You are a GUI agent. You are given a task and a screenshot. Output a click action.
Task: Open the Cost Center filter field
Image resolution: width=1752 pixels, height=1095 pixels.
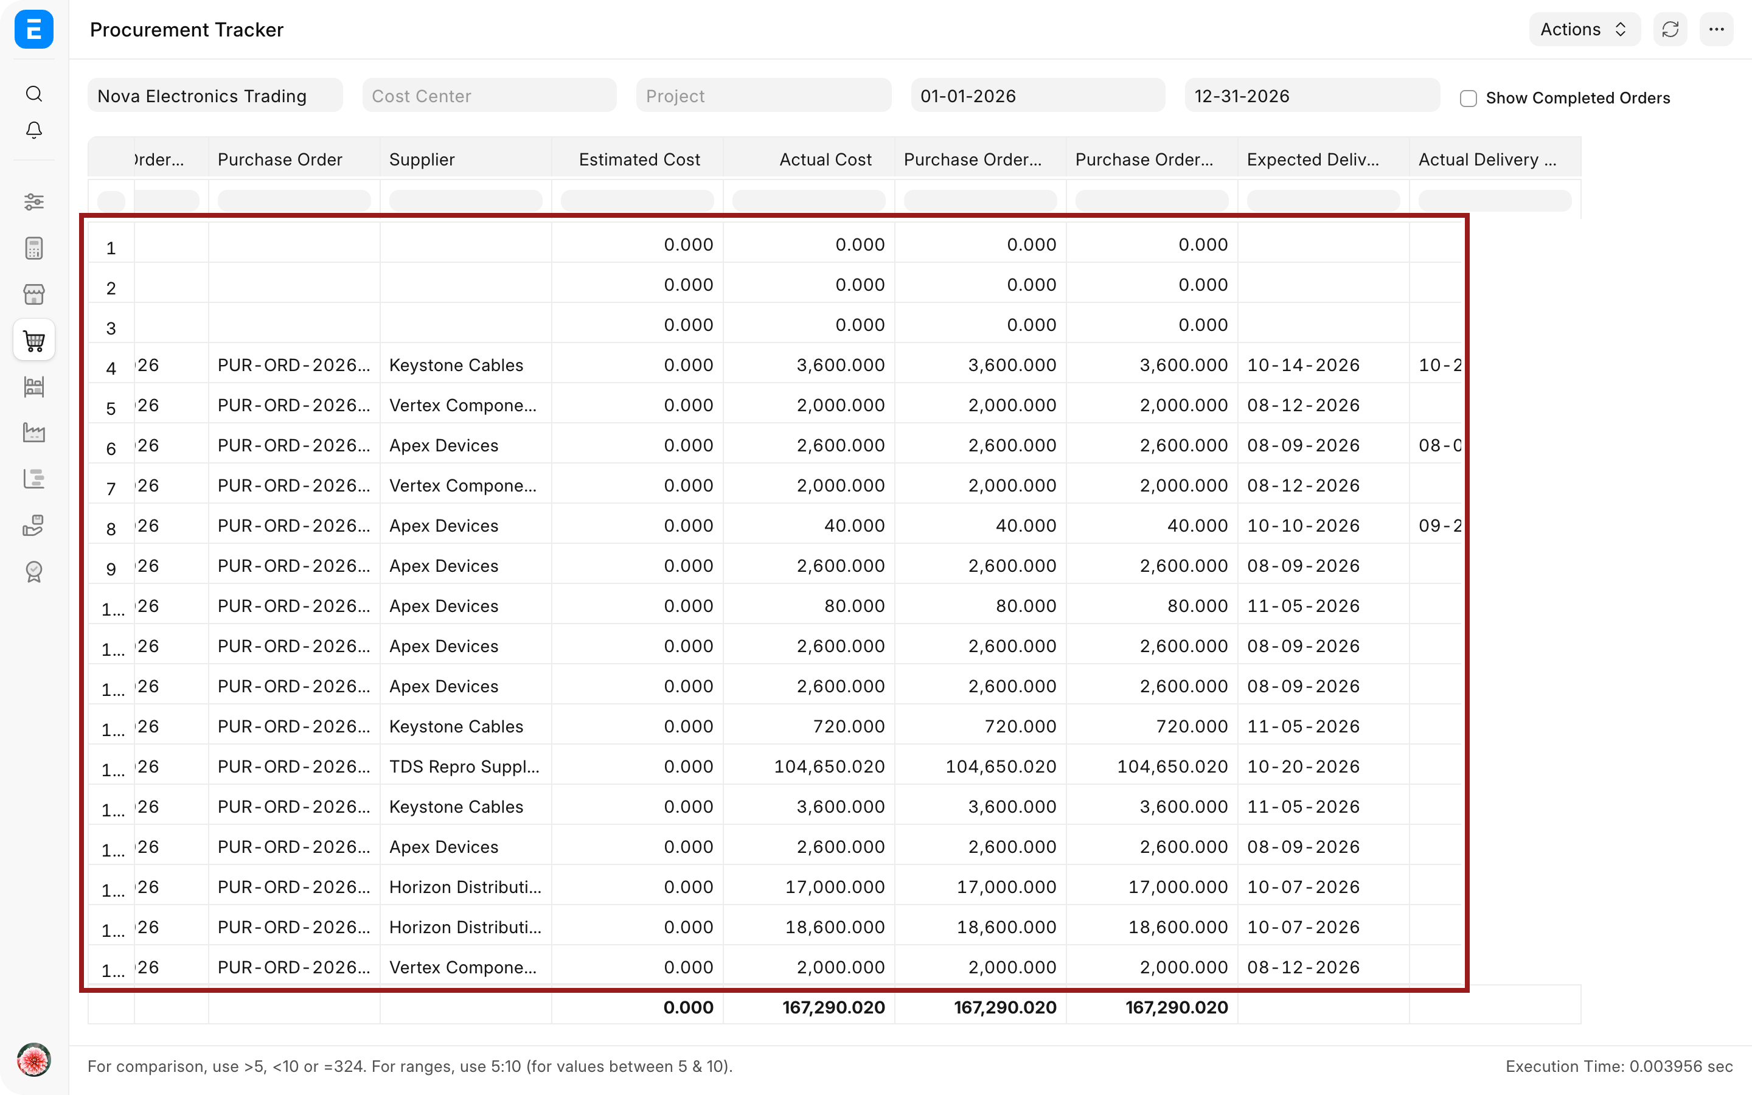click(x=489, y=96)
